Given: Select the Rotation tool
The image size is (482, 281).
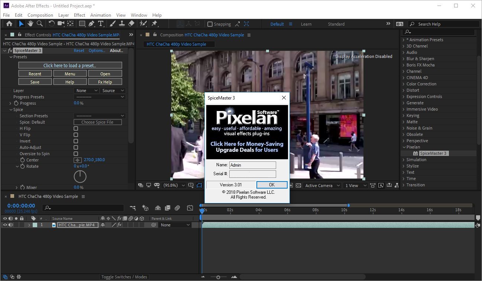Looking at the screenshot, I should click(51, 24).
